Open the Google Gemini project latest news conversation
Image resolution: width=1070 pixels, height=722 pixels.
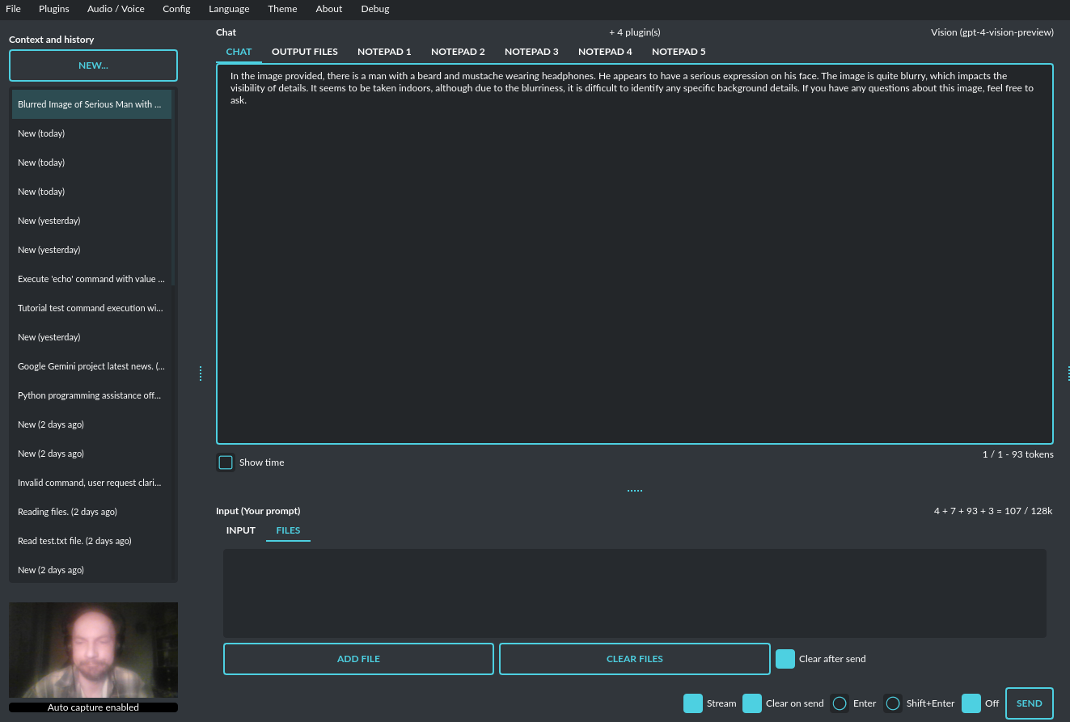(91, 366)
